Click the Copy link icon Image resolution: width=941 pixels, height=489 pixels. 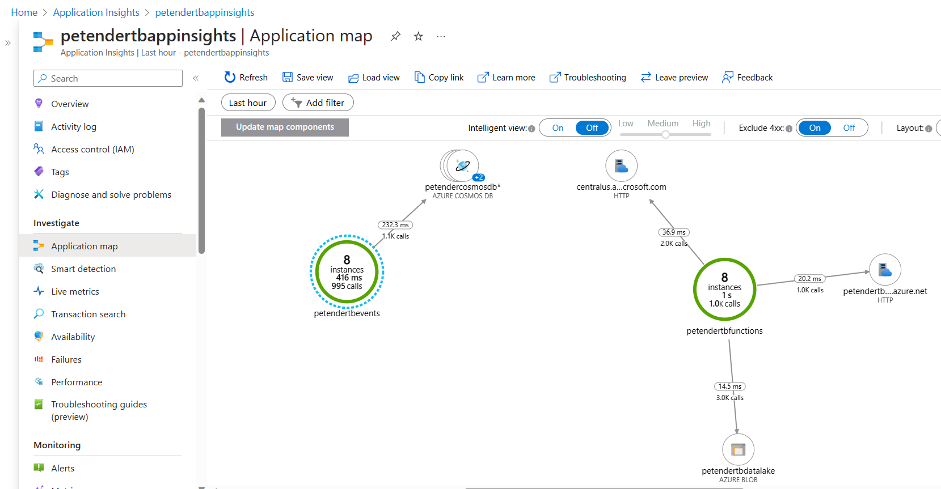419,77
